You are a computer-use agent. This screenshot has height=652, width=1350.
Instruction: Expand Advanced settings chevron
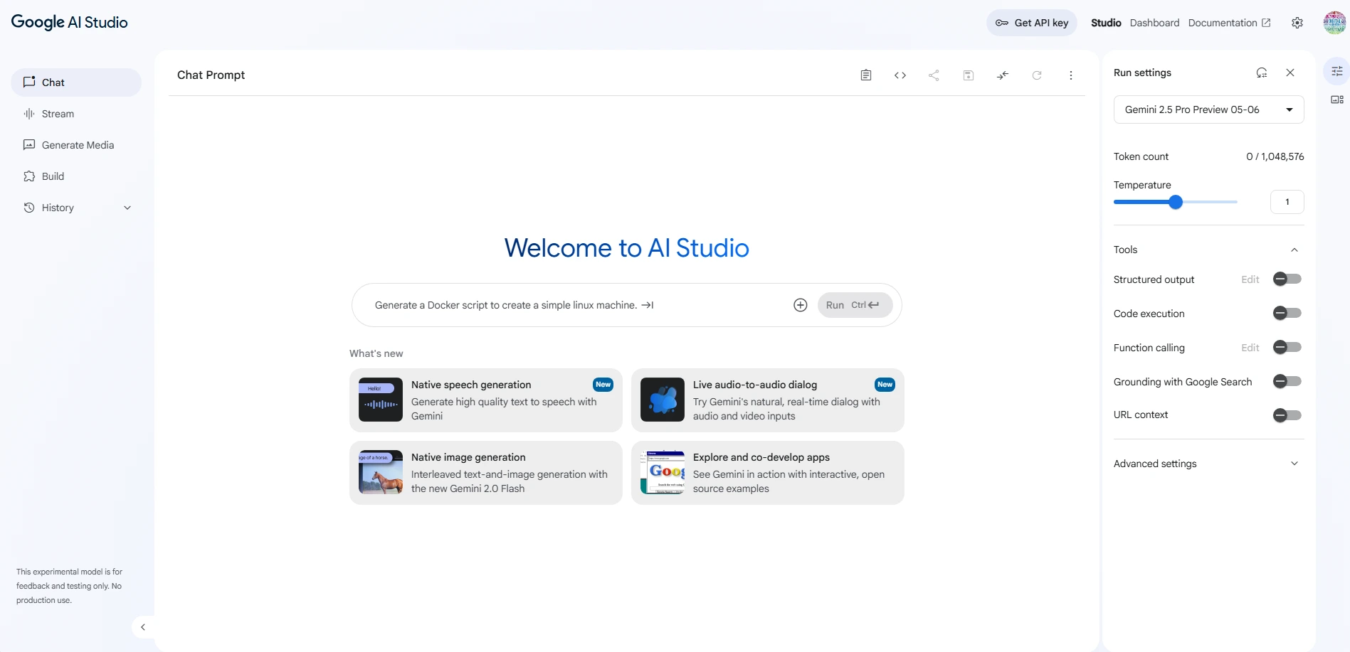point(1294,464)
